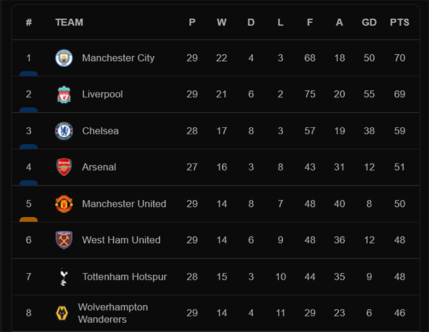Click the Manchester City club crest

tap(64, 58)
